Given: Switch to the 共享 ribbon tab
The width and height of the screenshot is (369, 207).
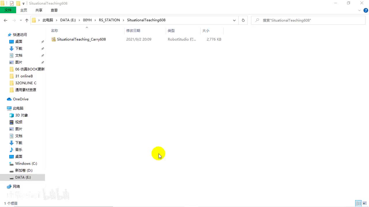Looking at the screenshot, I should 39,10.
